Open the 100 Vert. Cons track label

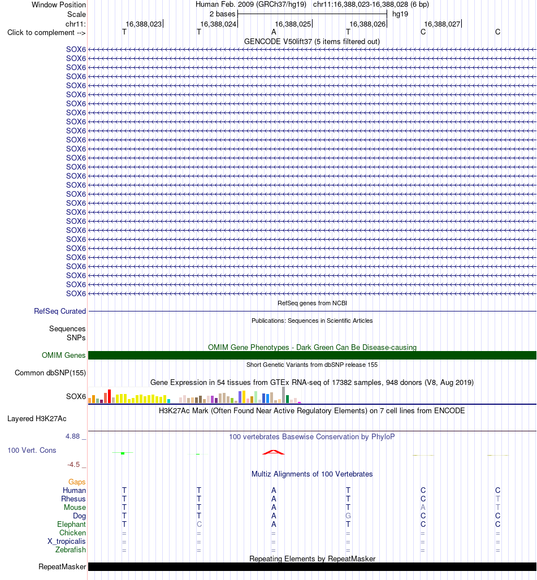(32, 450)
